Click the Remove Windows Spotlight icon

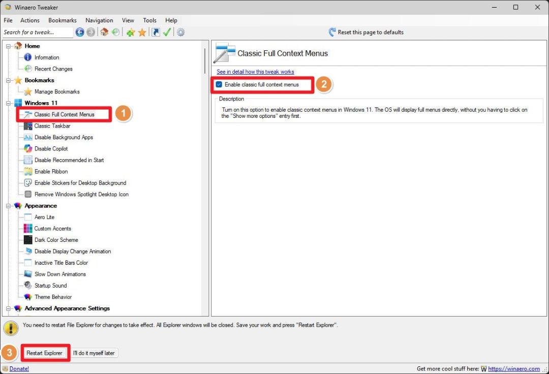[27, 194]
